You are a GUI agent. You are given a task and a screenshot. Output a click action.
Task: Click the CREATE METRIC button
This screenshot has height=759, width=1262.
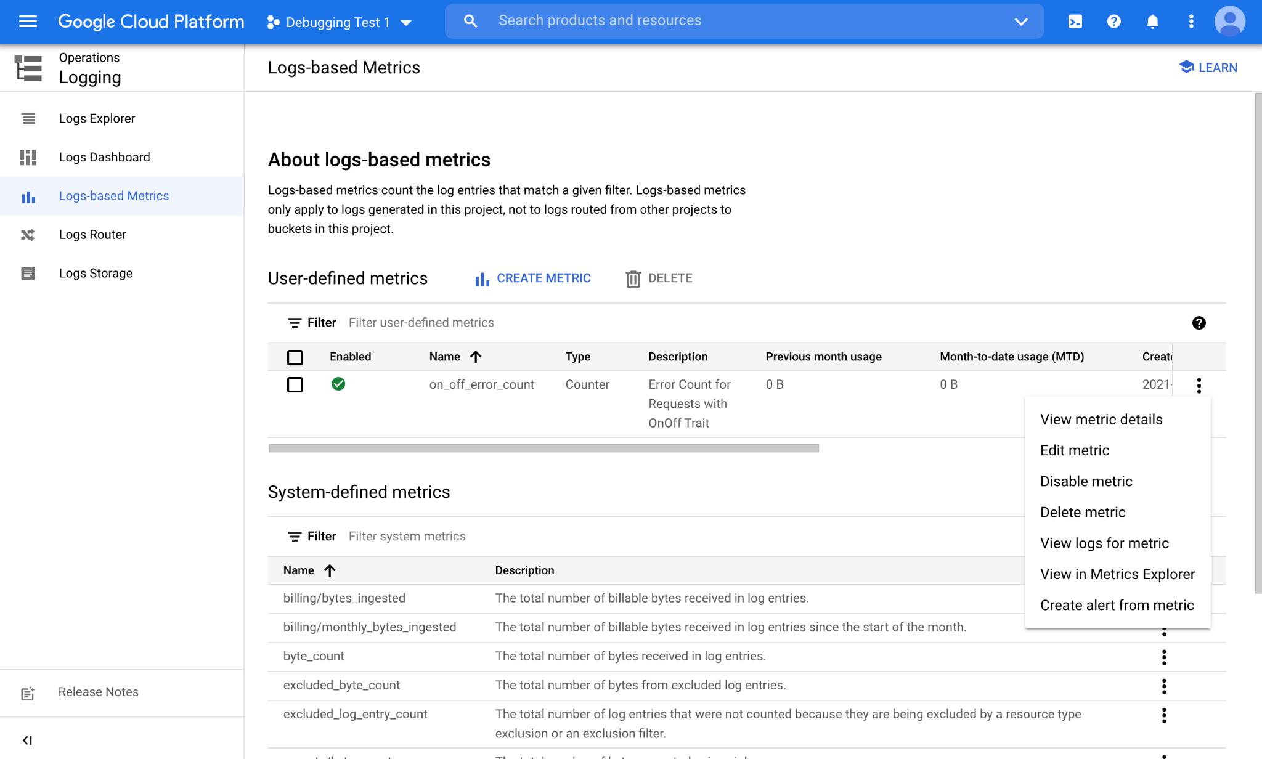point(533,278)
